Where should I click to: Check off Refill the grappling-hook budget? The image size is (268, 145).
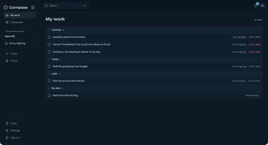coord(49,67)
